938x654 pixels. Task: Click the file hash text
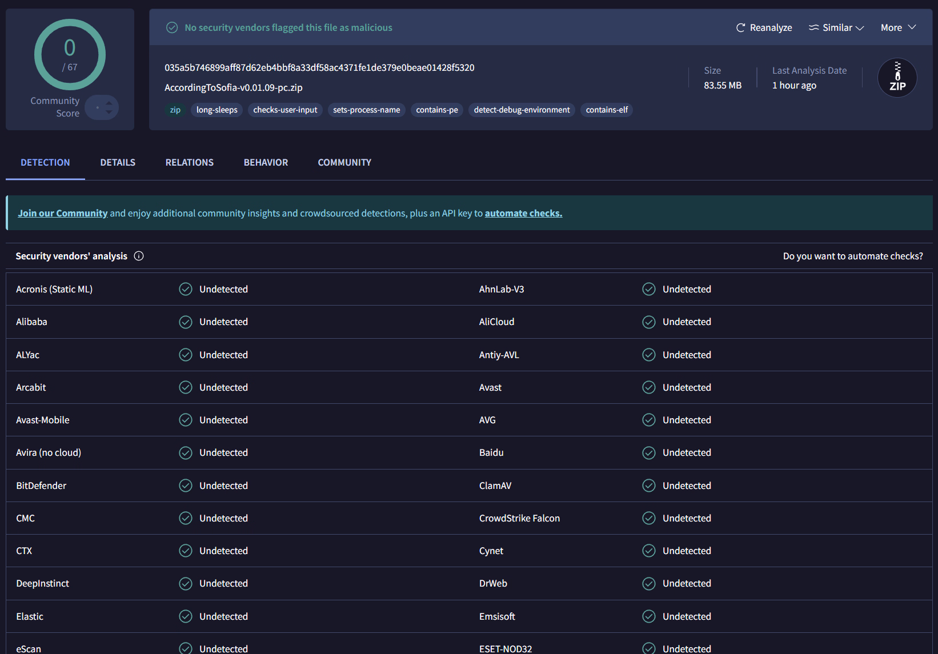(x=319, y=67)
